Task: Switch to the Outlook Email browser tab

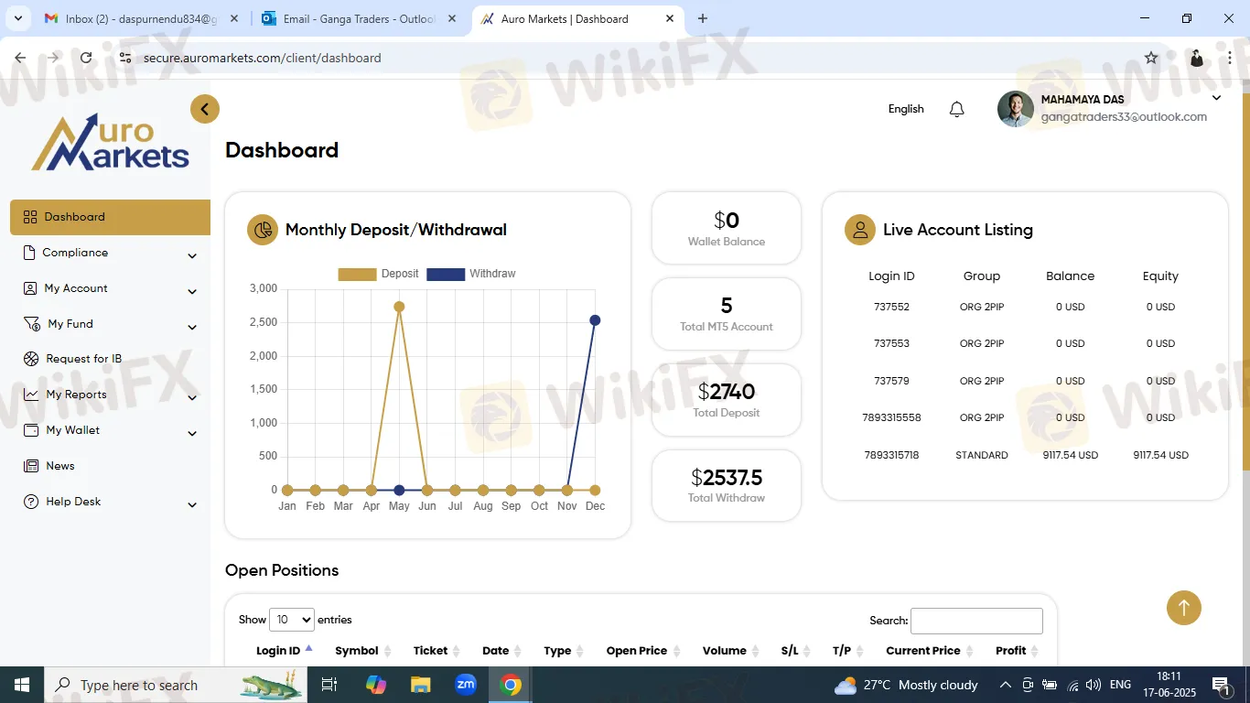Action: pyautogui.click(x=347, y=18)
